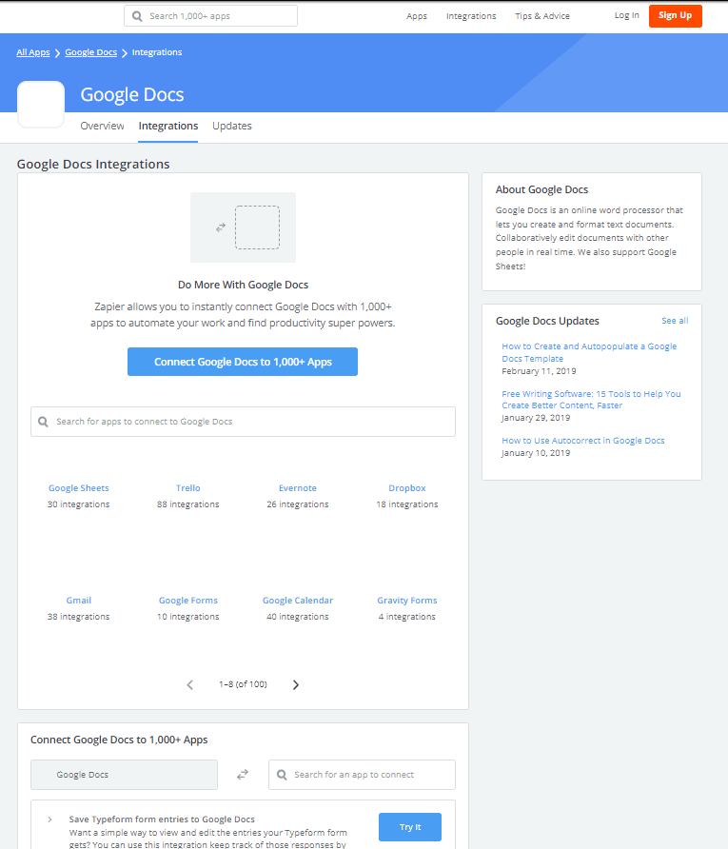The width and height of the screenshot is (728, 849).
Task: Click the Google Docs selected app field
Action: point(124,775)
